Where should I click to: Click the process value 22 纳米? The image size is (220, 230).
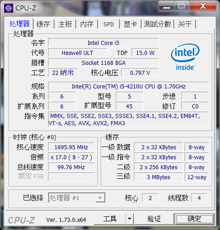coord(63,73)
